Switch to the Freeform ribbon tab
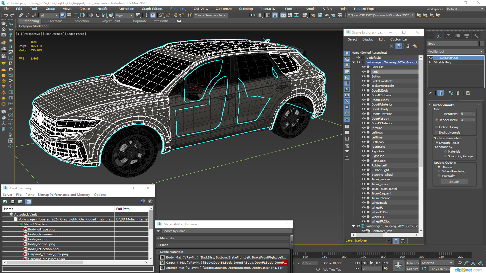Image resolution: width=486 pixels, height=273 pixels. [x=55, y=21]
